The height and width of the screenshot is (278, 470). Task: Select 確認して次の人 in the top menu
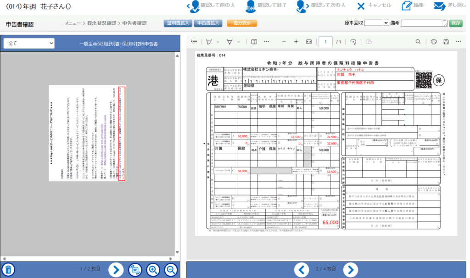[x=321, y=6]
